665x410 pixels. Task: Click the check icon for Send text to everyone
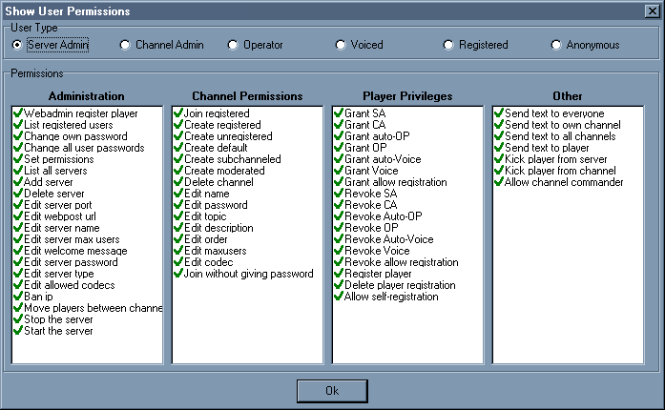[x=499, y=113]
